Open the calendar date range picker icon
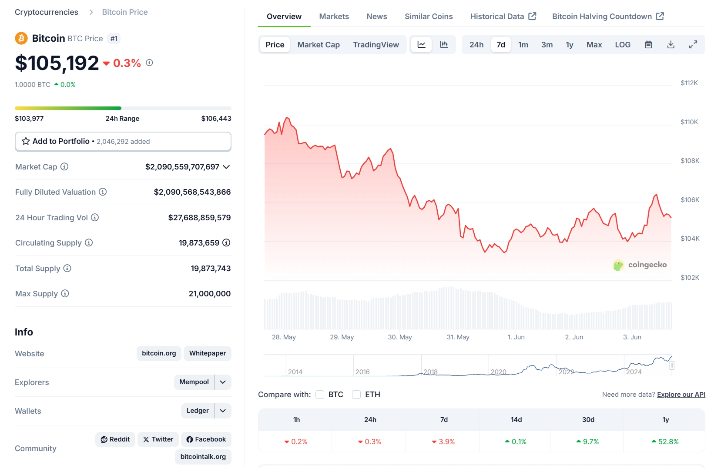 pyautogui.click(x=648, y=44)
